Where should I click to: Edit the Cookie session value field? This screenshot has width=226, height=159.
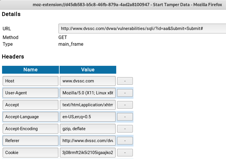(88, 153)
